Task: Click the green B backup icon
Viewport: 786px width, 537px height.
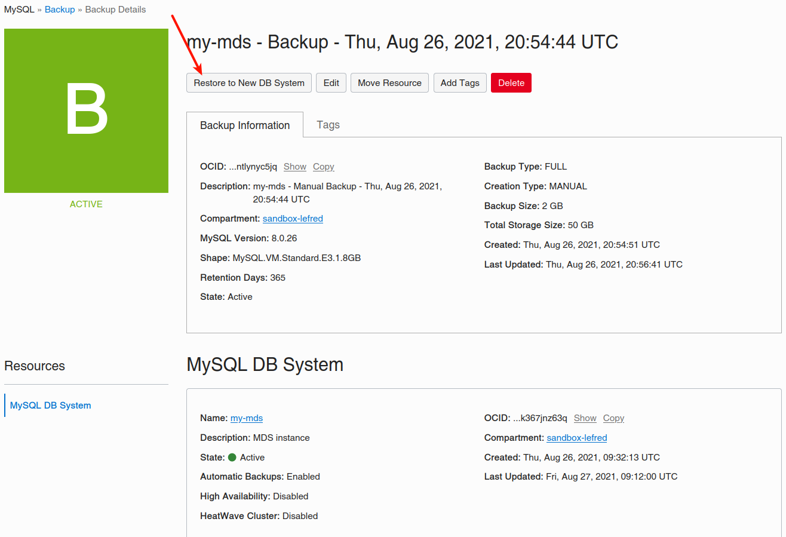Action: (86, 111)
